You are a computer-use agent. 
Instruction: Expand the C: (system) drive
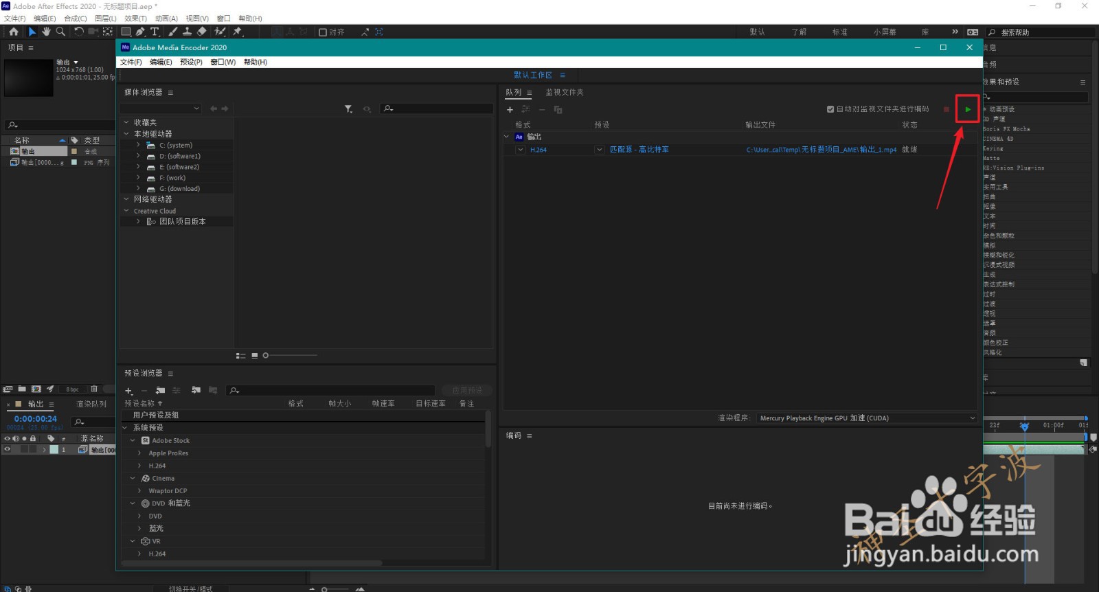click(138, 146)
